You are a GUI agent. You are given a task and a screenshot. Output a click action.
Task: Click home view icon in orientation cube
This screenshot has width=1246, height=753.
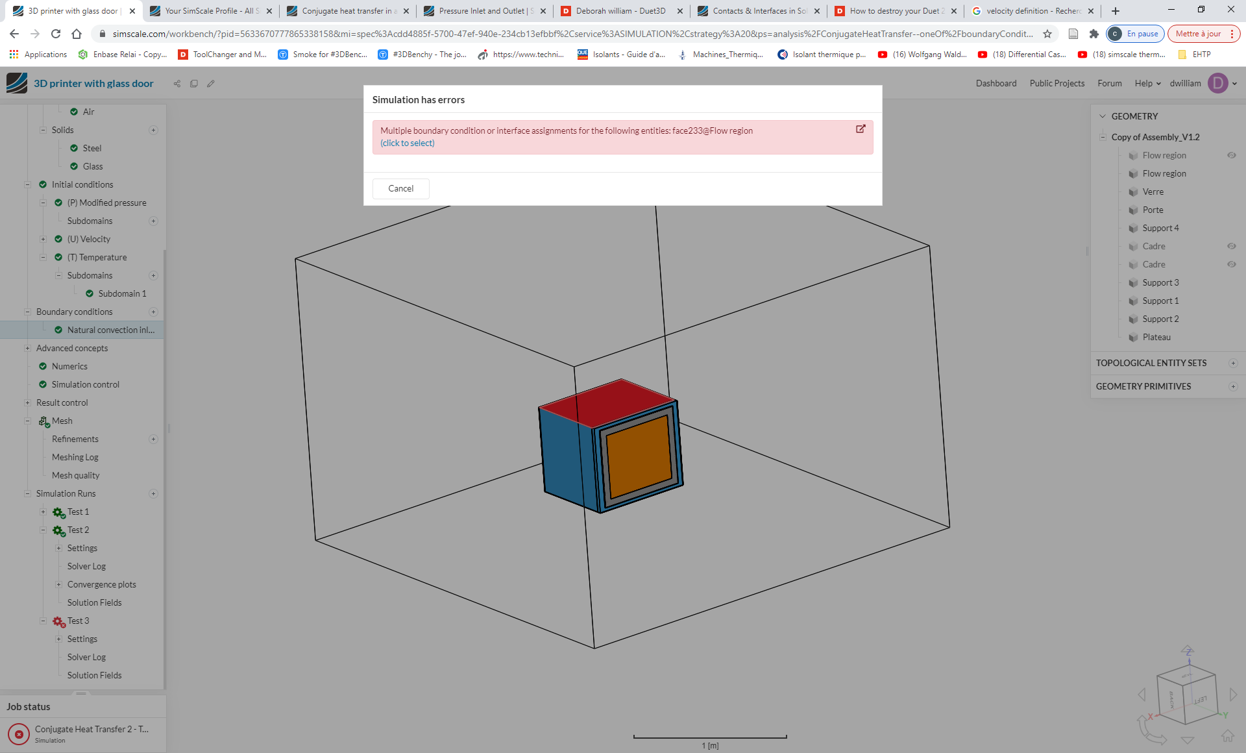1227,736
